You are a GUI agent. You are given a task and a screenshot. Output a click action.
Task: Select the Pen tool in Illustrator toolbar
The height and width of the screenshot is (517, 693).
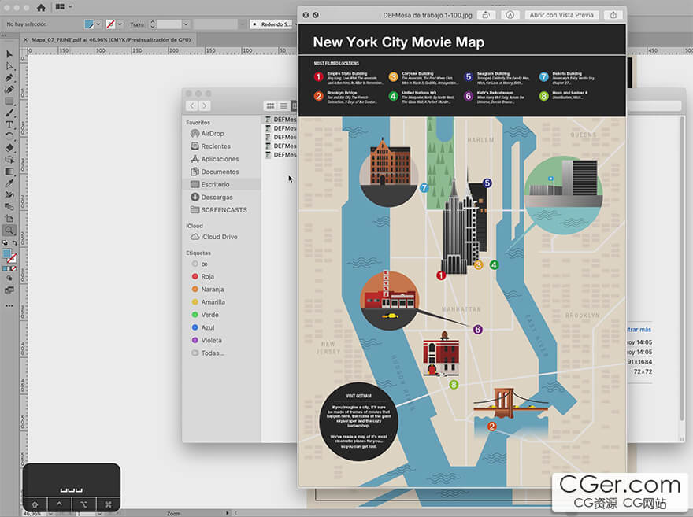point(9,78)
